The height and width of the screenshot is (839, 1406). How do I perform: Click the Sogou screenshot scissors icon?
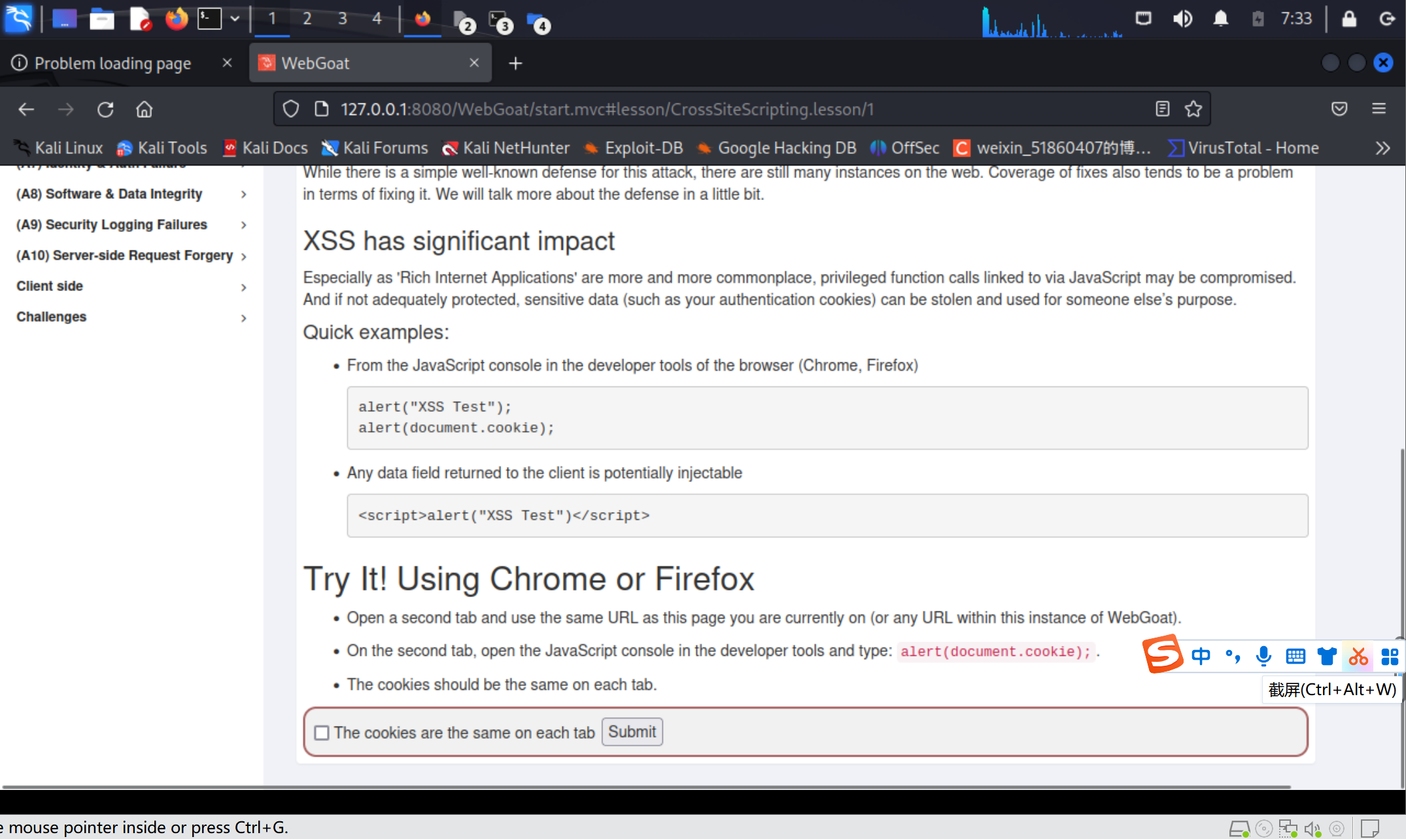[1358, 656]
